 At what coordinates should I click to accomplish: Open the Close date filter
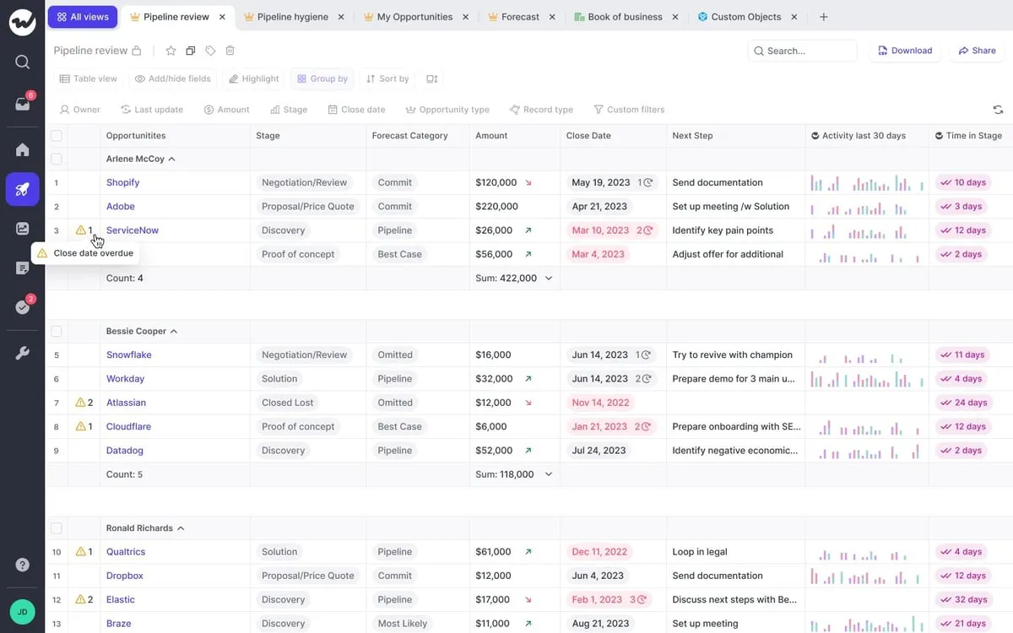coord(356,110)
